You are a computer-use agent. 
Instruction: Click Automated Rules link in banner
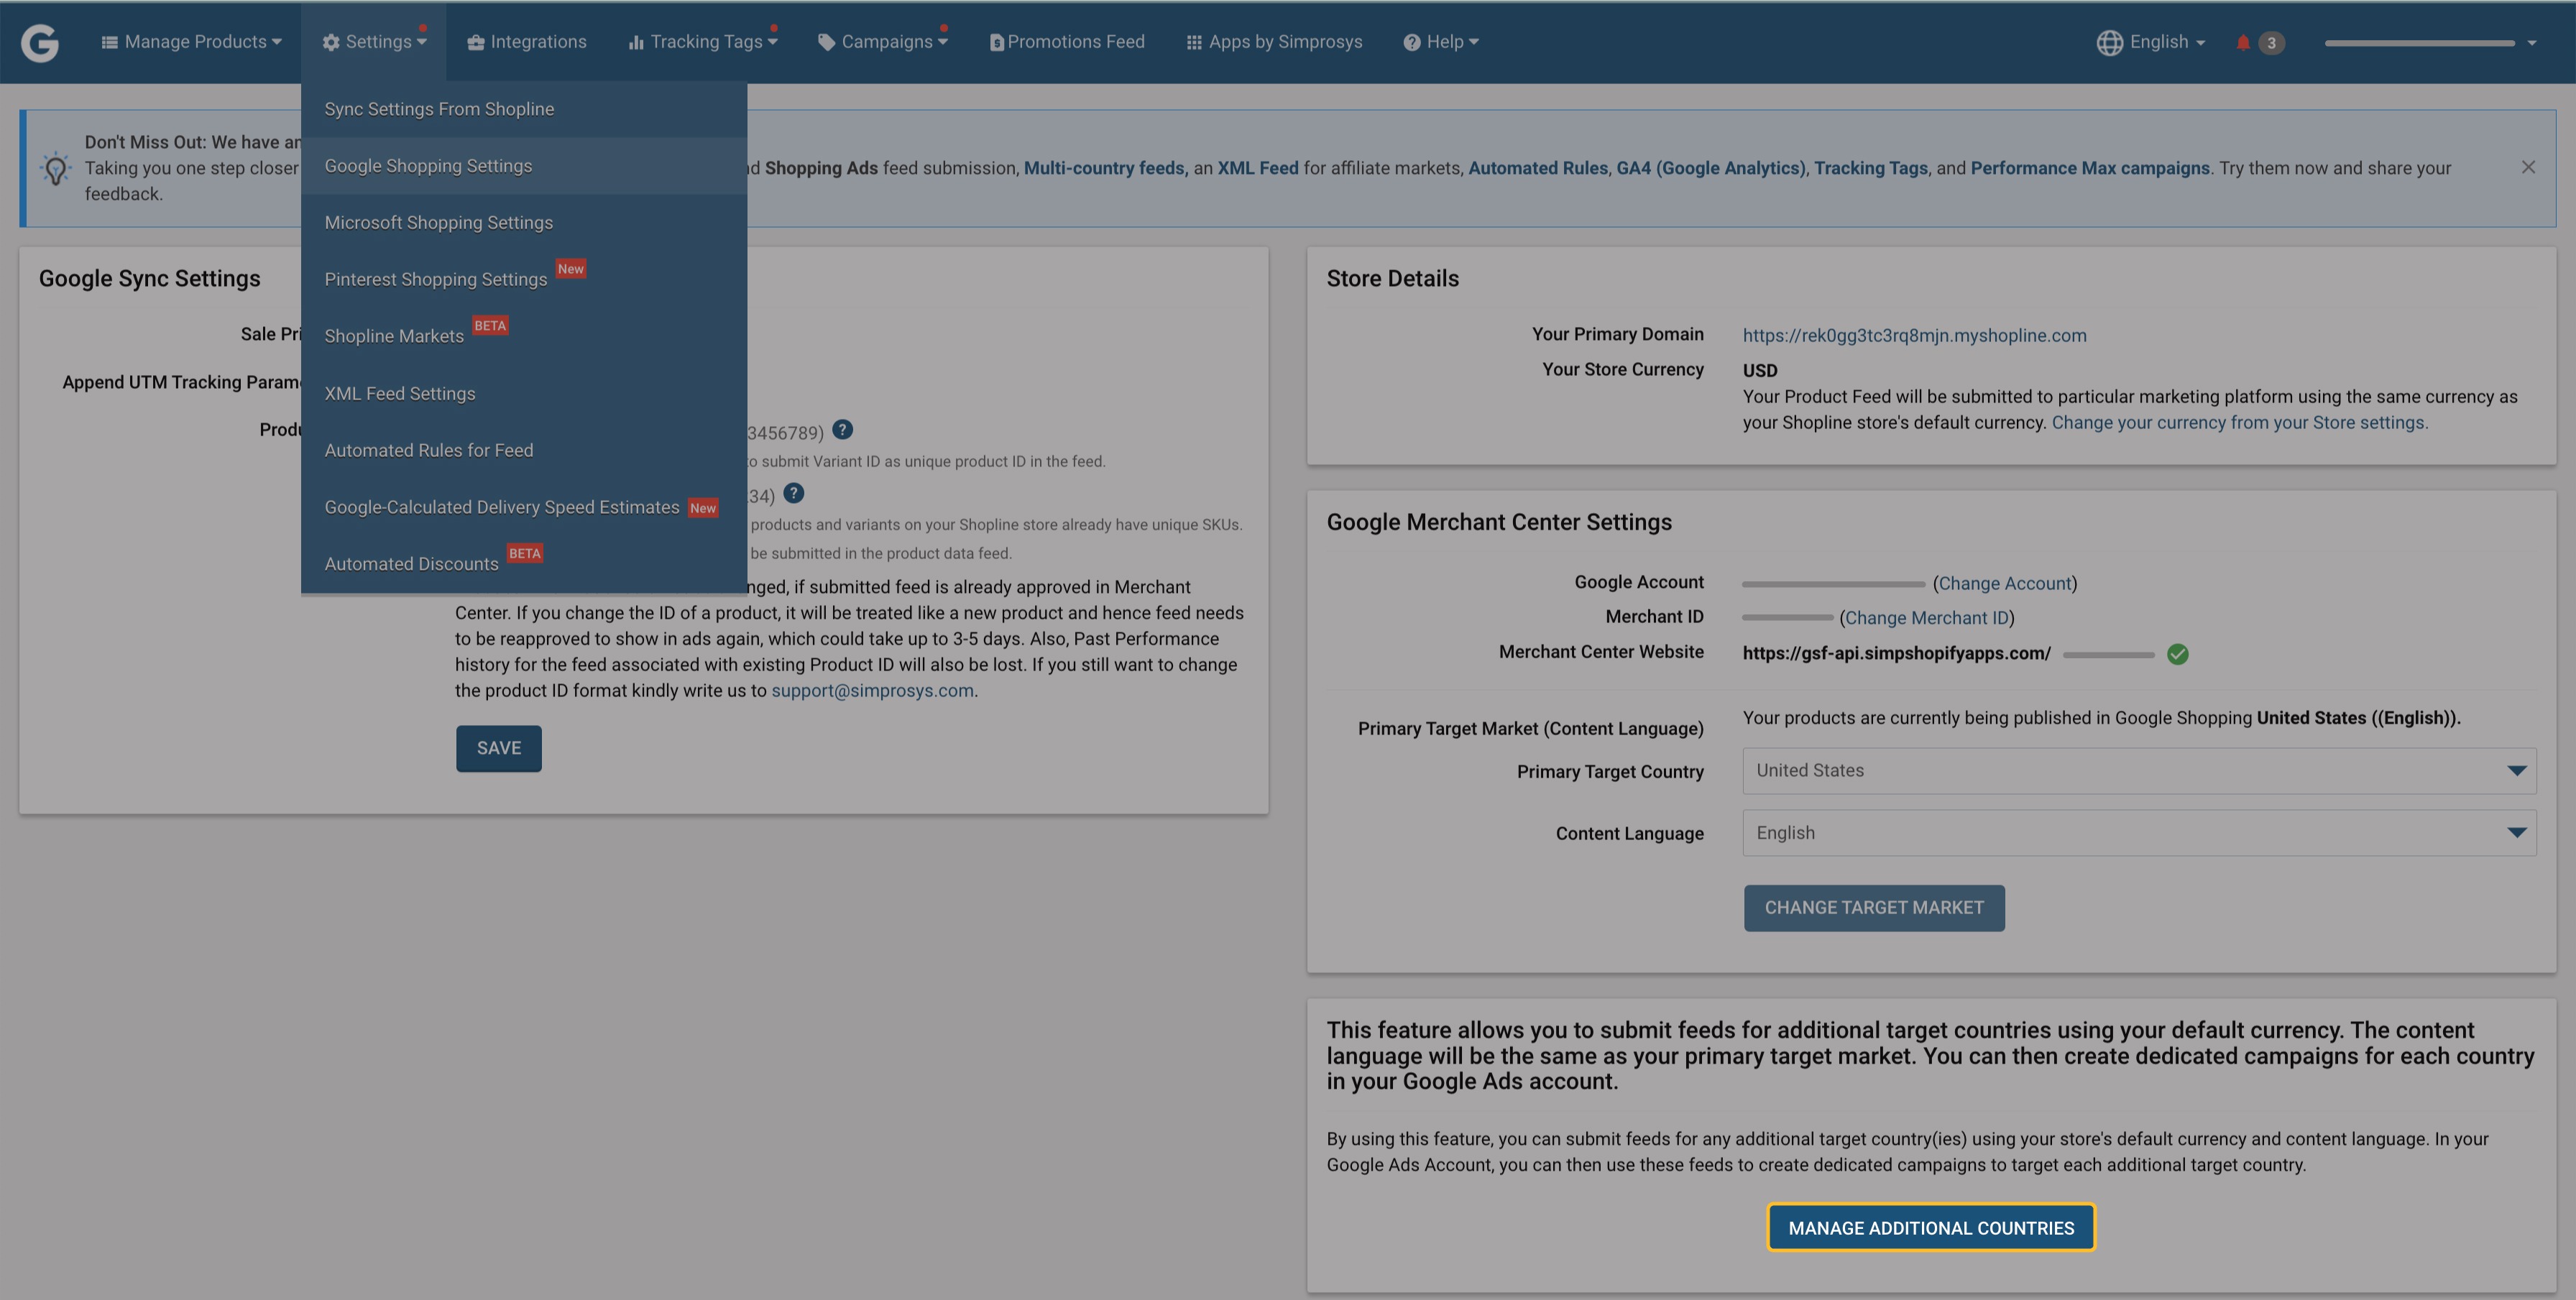1538,168
